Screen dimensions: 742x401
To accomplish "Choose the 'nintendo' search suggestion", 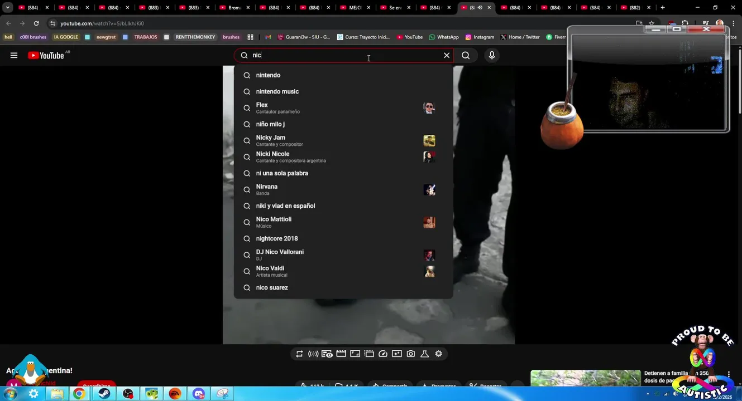I will click(343, 75).
